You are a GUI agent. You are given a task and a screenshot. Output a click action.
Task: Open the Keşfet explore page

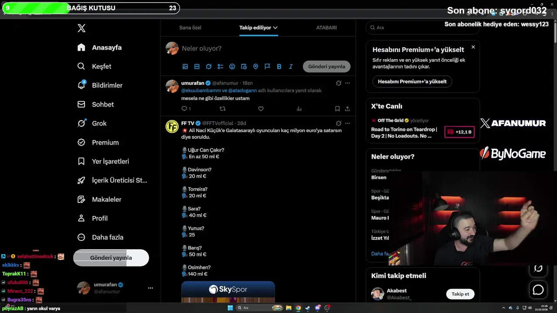point(94,67)
